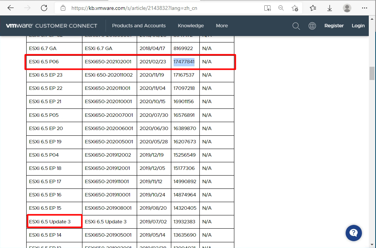Screen dimensions: 376x248
Task: Open the favorites list
Action: (313, 8)
